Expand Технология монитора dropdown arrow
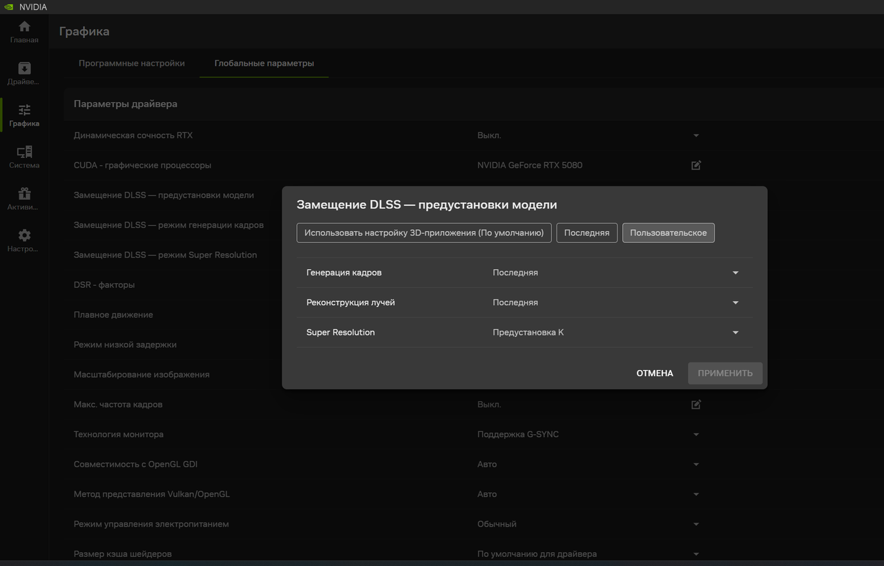 pos(696,435)
